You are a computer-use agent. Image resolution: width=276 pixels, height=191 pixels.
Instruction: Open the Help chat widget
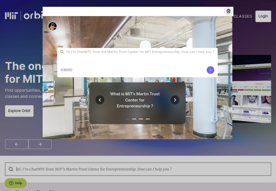(15, 183)
